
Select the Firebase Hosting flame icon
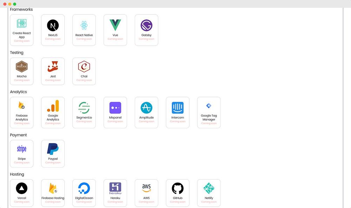(x=53, y=188)
